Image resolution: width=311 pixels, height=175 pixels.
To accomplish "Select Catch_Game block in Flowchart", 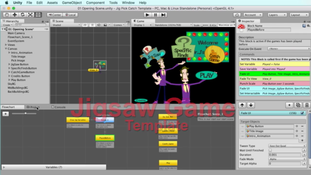I will [x=168, y=144].
